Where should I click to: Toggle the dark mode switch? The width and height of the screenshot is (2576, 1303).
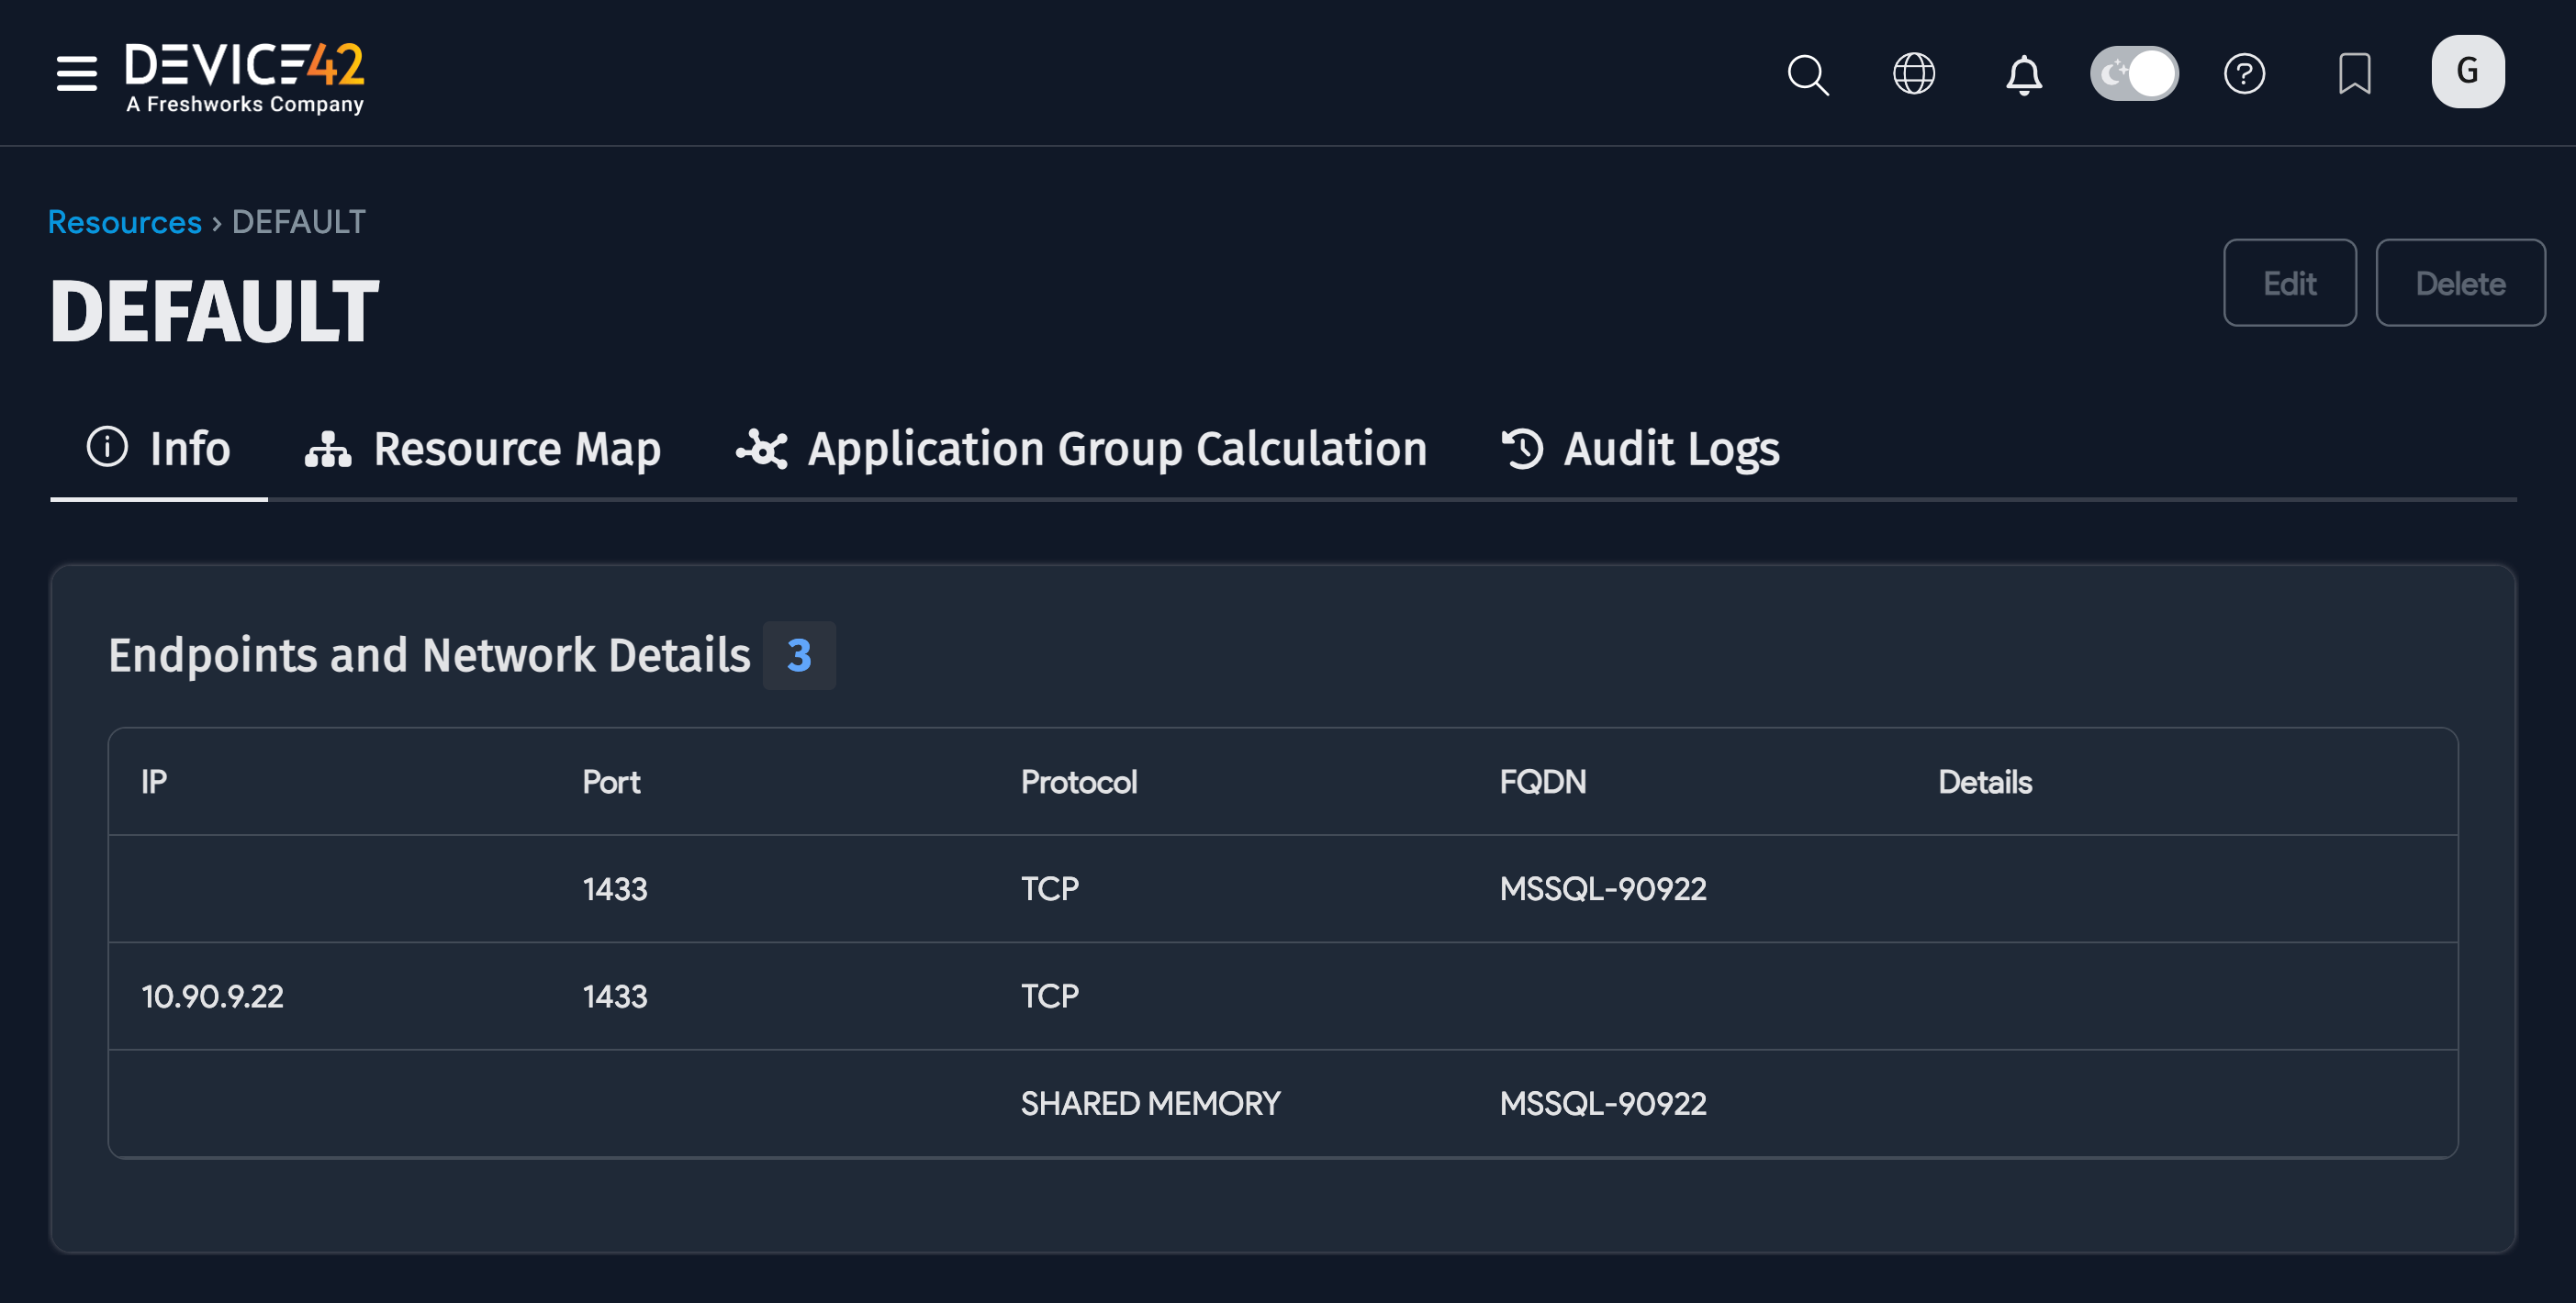[2134, 72]
